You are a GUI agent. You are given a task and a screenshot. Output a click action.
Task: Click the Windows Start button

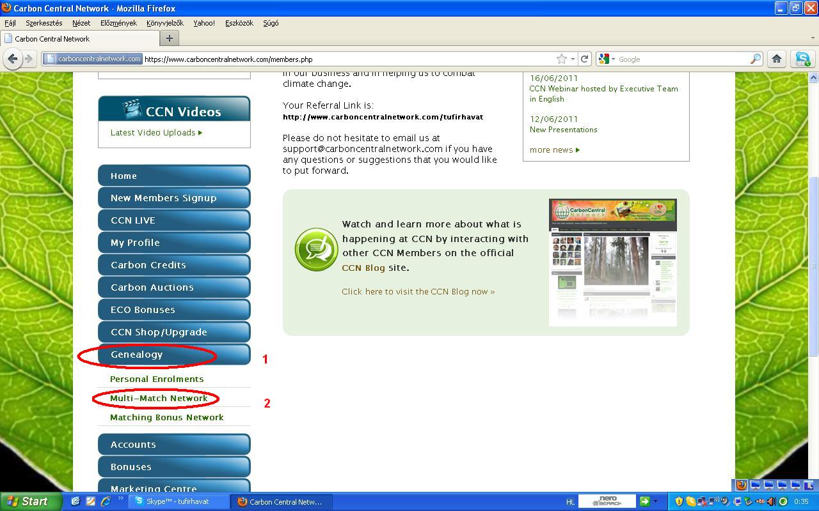click(x=31, y=501)
